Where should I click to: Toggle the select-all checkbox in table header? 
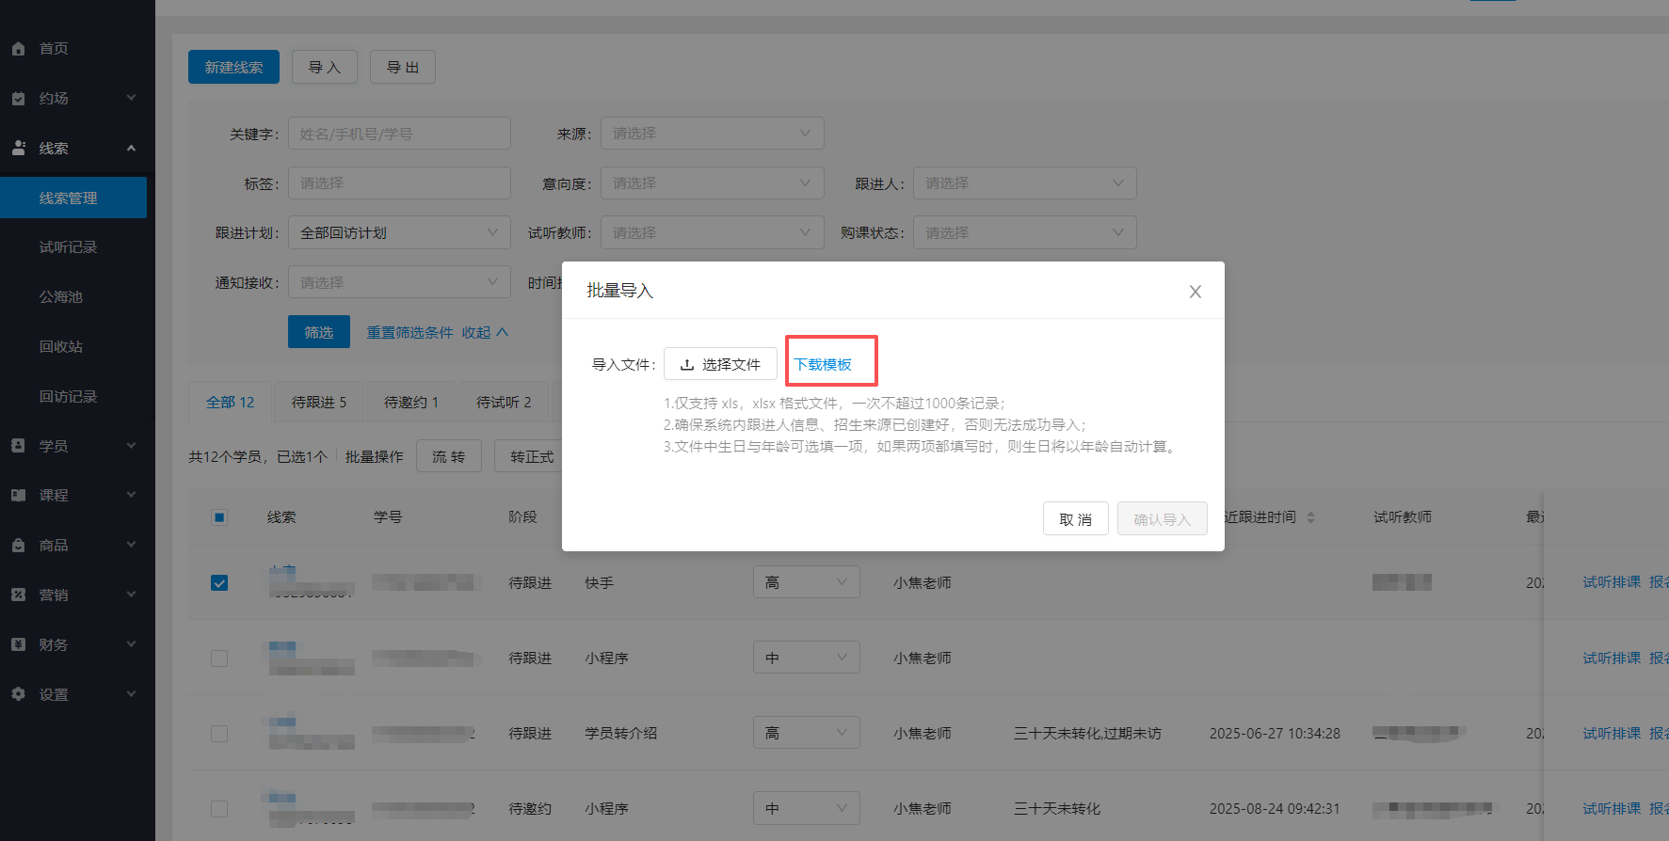[x=219, y=517]
